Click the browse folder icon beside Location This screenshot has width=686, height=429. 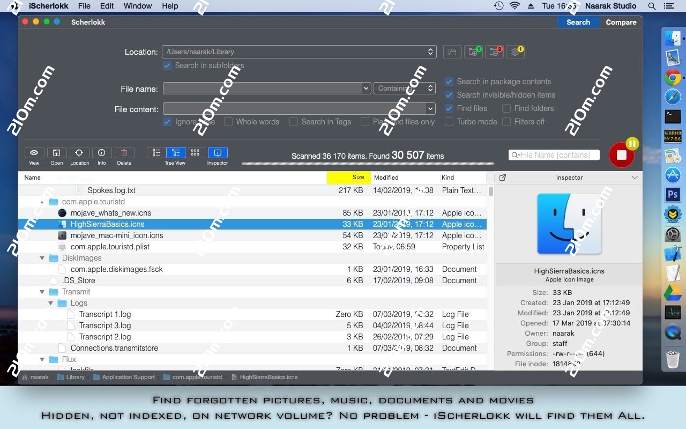[x=452, y=52]
